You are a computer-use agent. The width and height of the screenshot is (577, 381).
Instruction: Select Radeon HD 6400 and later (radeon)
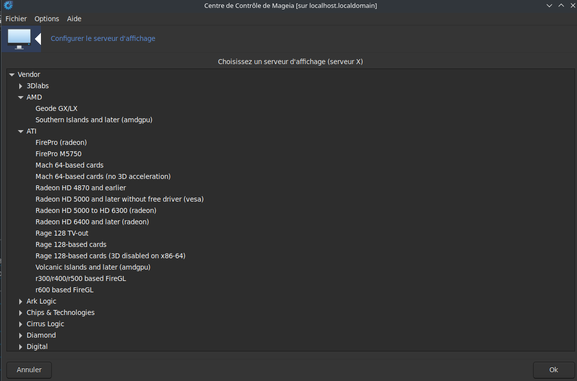[92, 222]
